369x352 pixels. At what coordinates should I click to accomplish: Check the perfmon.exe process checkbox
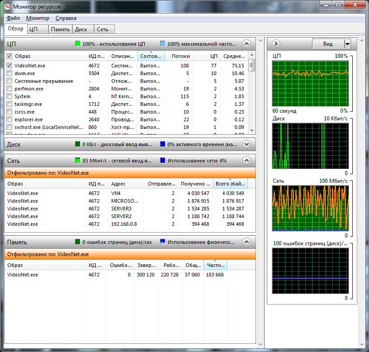tap(9, 89)
